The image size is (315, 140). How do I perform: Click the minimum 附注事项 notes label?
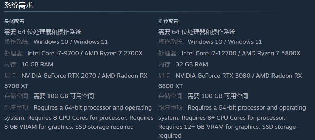tap(17, 107)
